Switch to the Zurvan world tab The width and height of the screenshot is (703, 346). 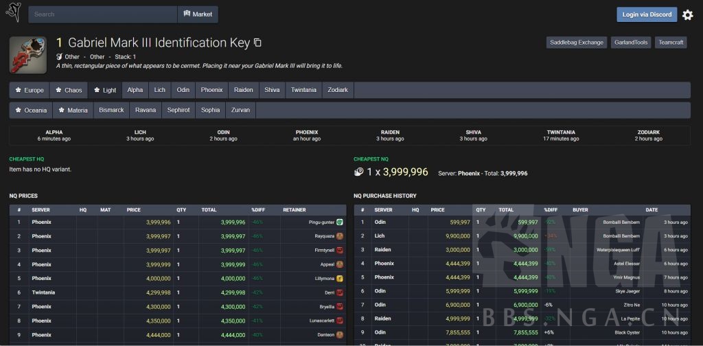241,110
